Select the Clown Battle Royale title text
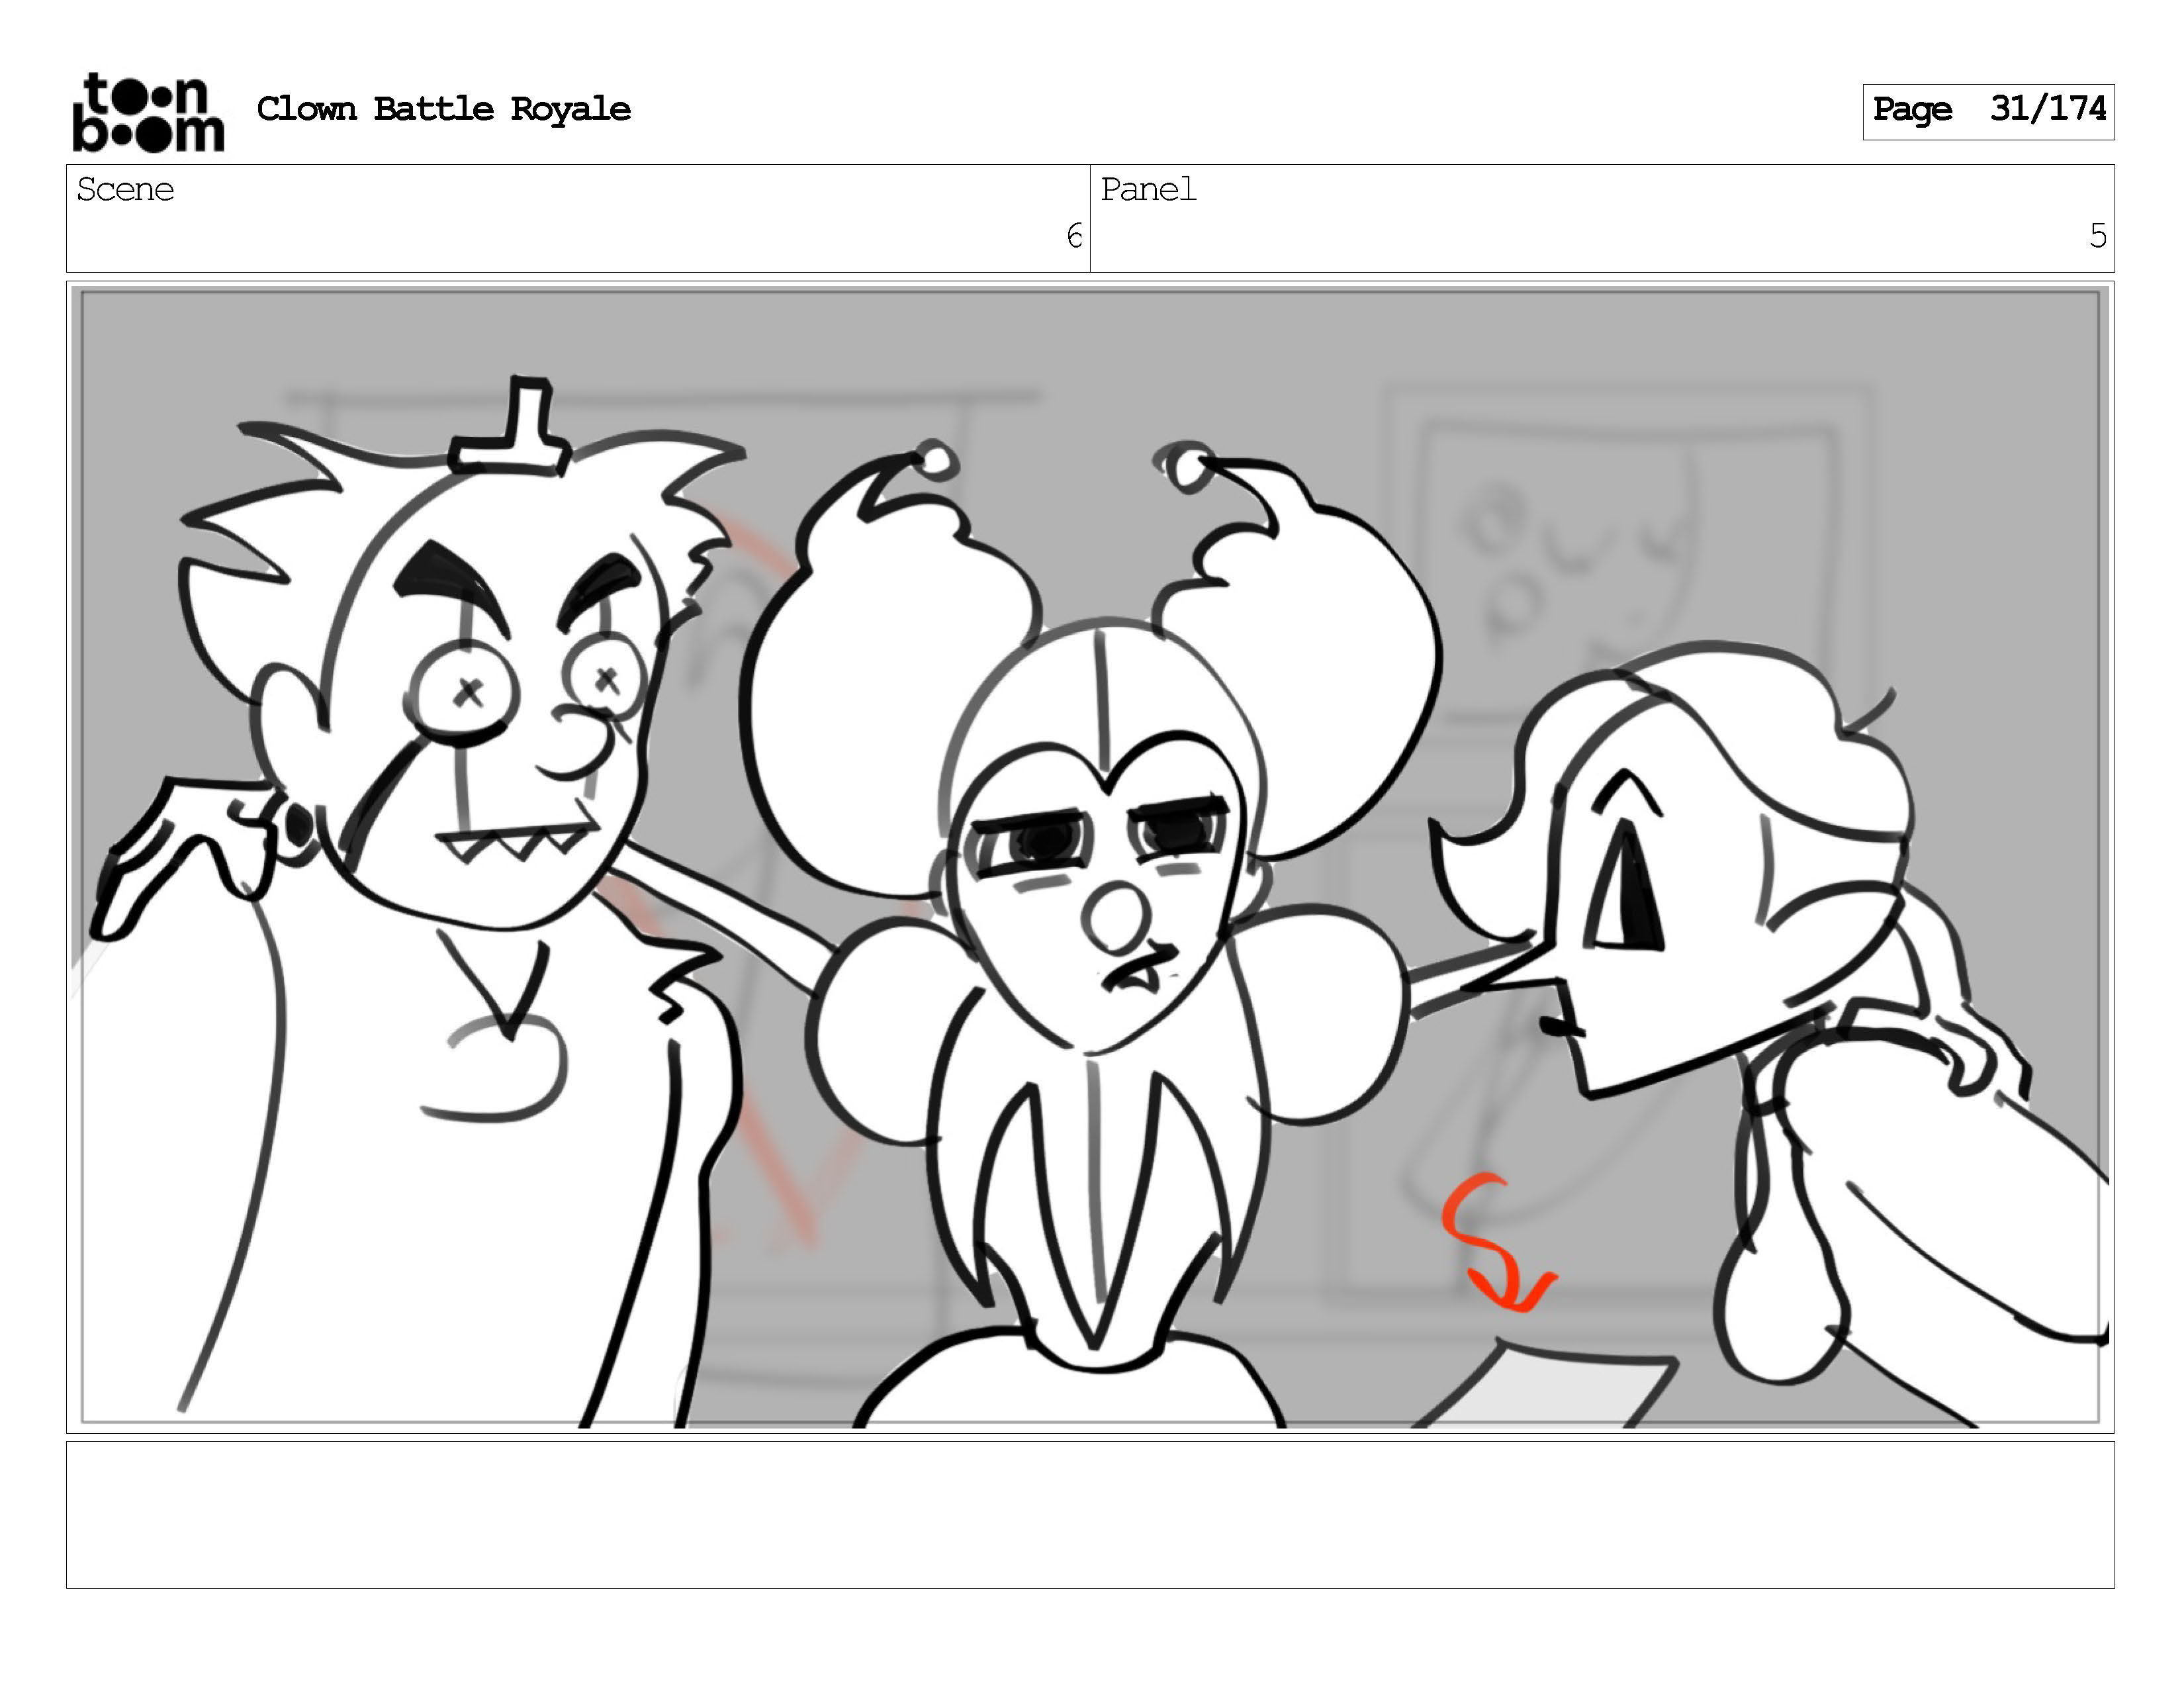The image size is (2184, 1688). [x=443, y=109]
